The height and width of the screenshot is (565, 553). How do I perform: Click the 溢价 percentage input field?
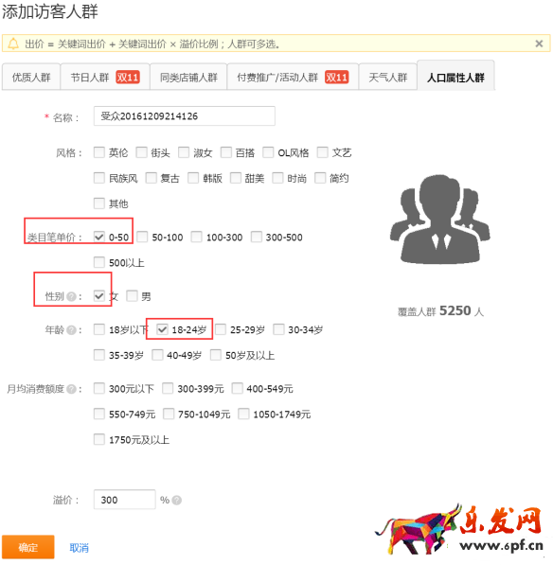[x=124, y=500]
